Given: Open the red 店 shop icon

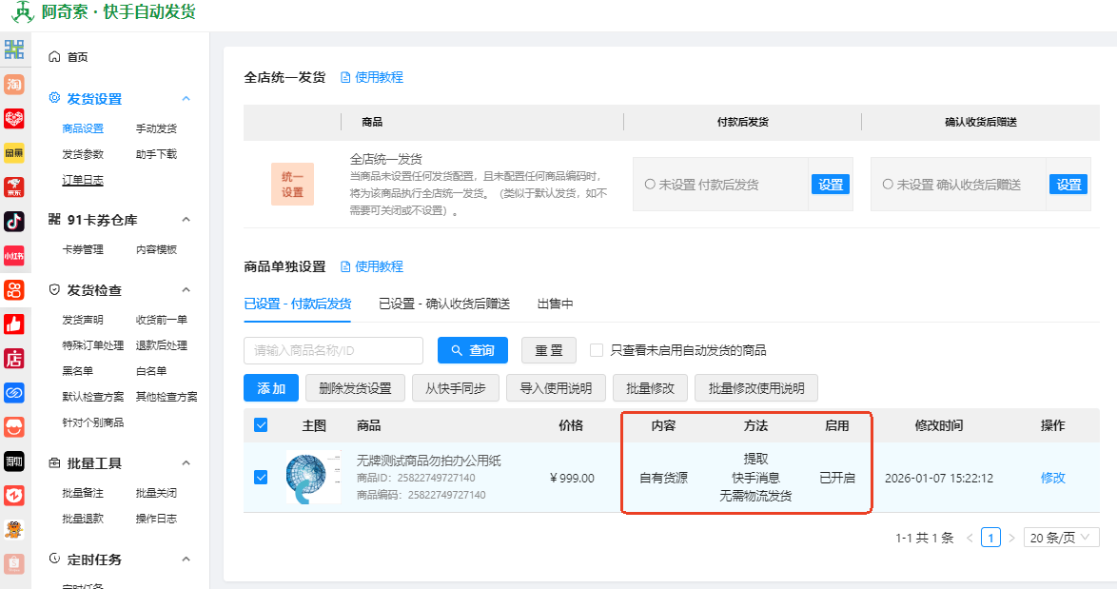Looking at the screenshot, I should point(14,359).
